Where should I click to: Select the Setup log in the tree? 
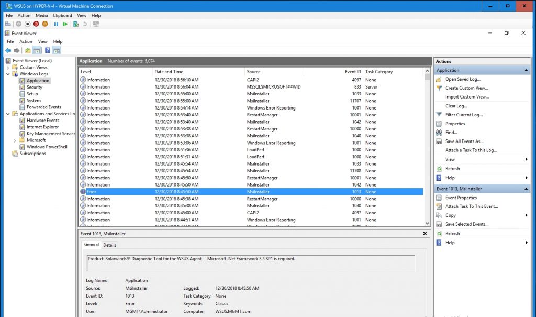(x=32, y=94)
